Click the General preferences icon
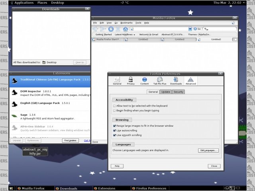255x191 pixels. click(117, 81)
